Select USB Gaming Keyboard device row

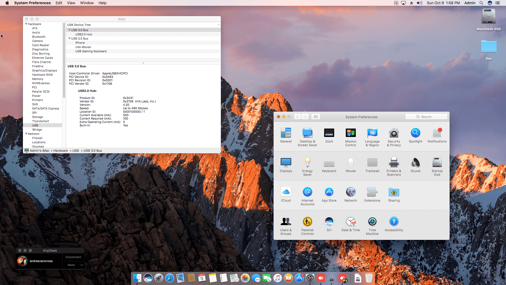143,51
